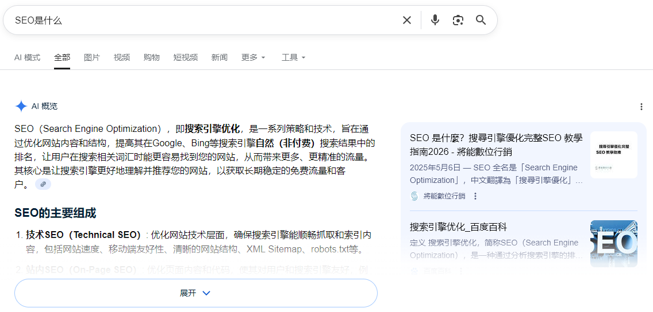Open the SEO 教學指南2026 article link
Viewport: 653px width, 312px height.
coord(495,145)
